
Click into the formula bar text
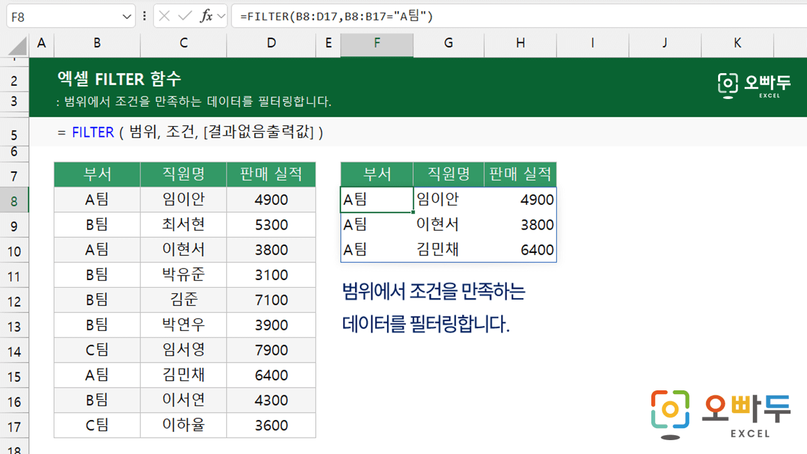336,16
